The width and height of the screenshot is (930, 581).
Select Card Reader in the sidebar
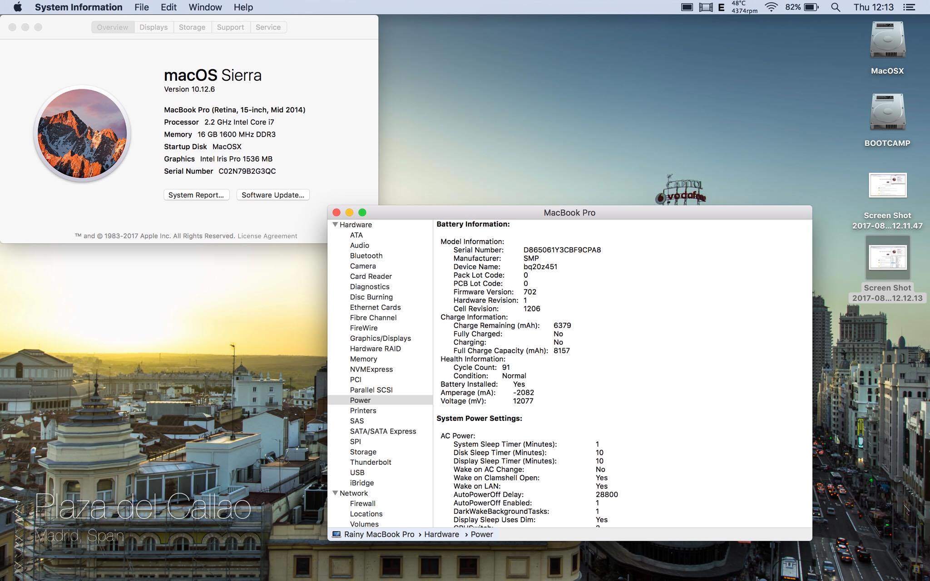371,276
